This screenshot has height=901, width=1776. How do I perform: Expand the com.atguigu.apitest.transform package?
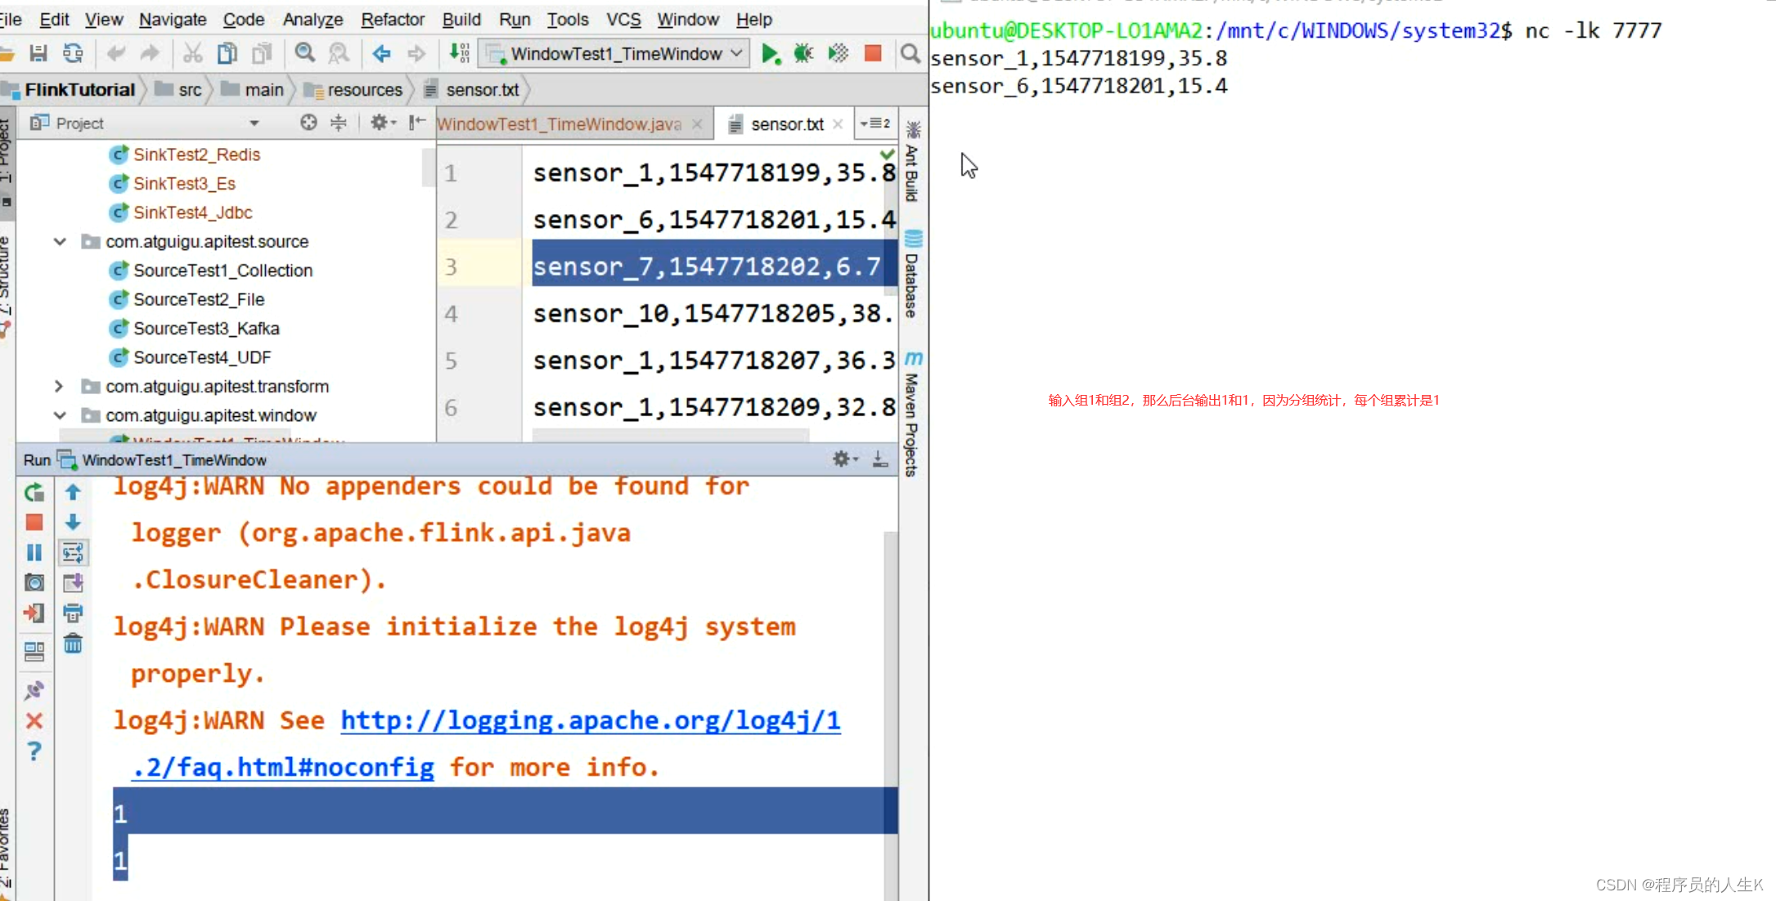(x=60, y=386)
